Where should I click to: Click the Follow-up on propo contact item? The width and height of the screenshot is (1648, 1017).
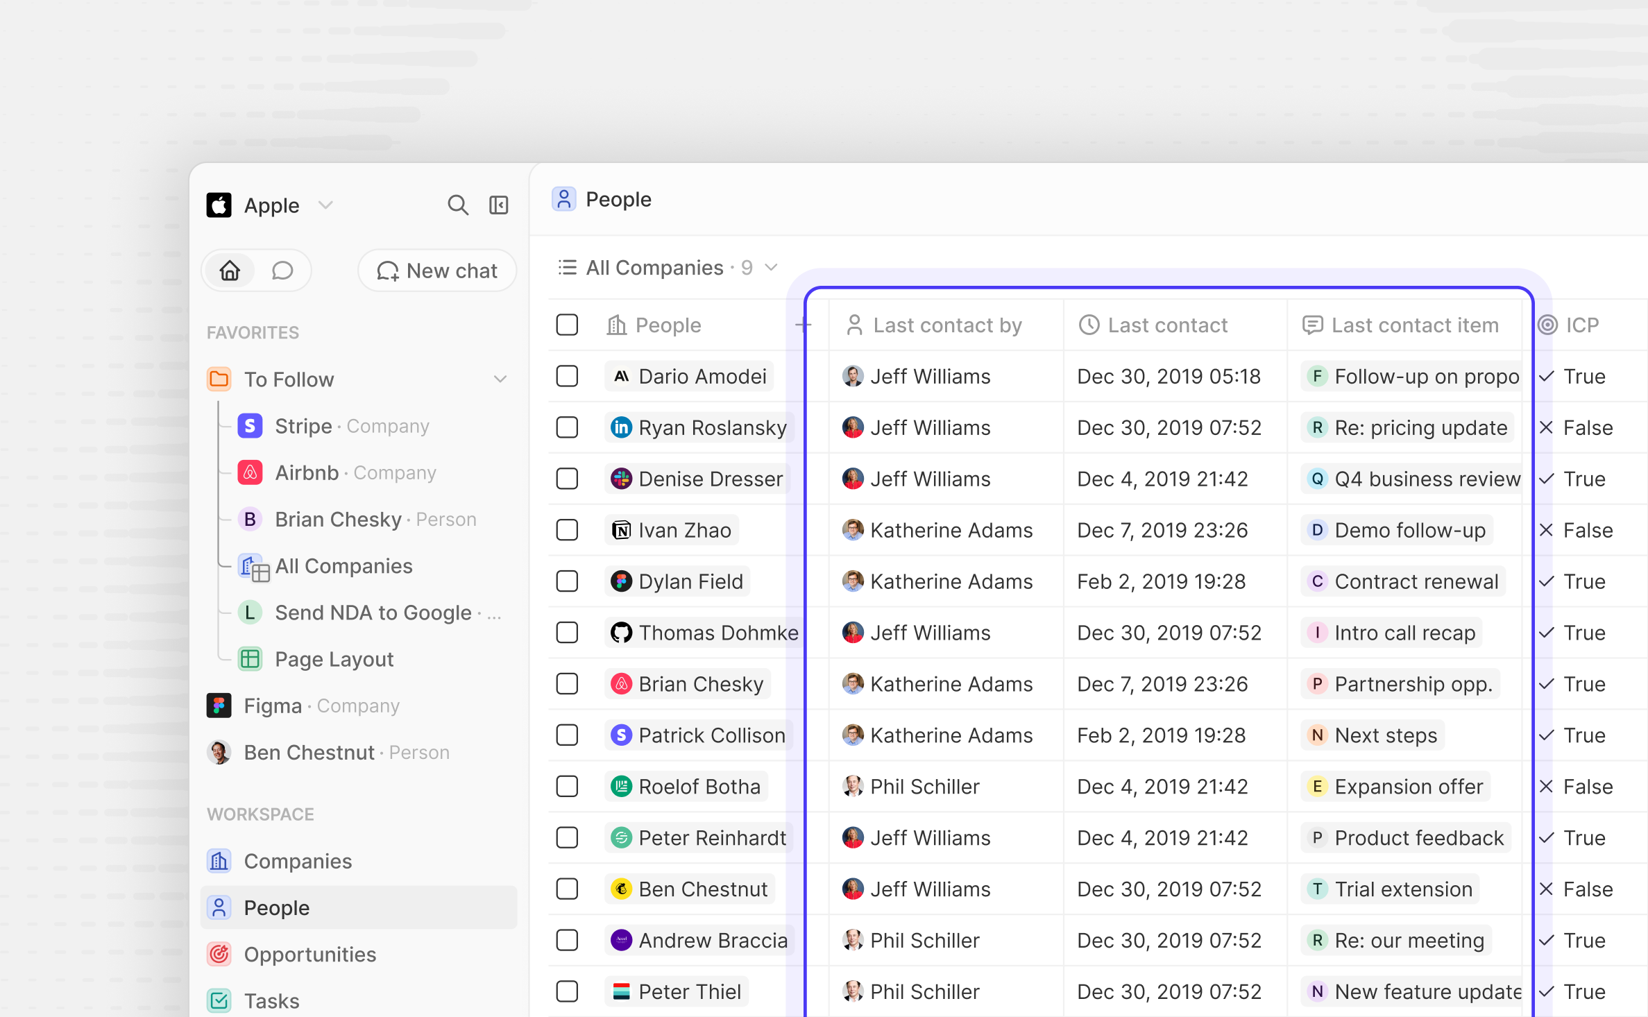[1413, 376]
